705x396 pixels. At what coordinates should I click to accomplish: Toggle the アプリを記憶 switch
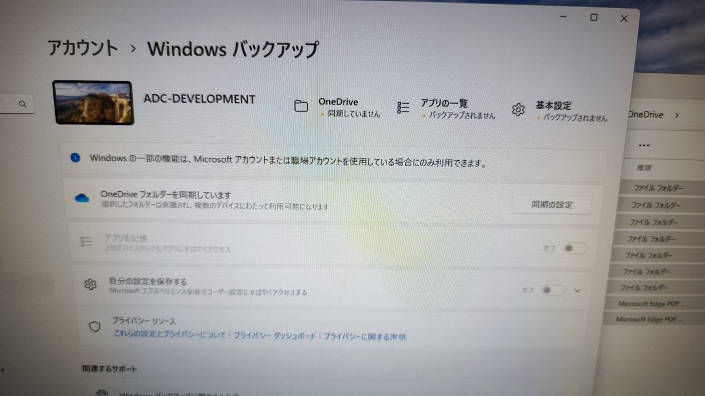[573, 248]
